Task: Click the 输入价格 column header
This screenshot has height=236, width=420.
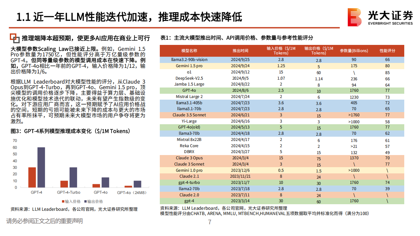Action: (x=281, y=50)
